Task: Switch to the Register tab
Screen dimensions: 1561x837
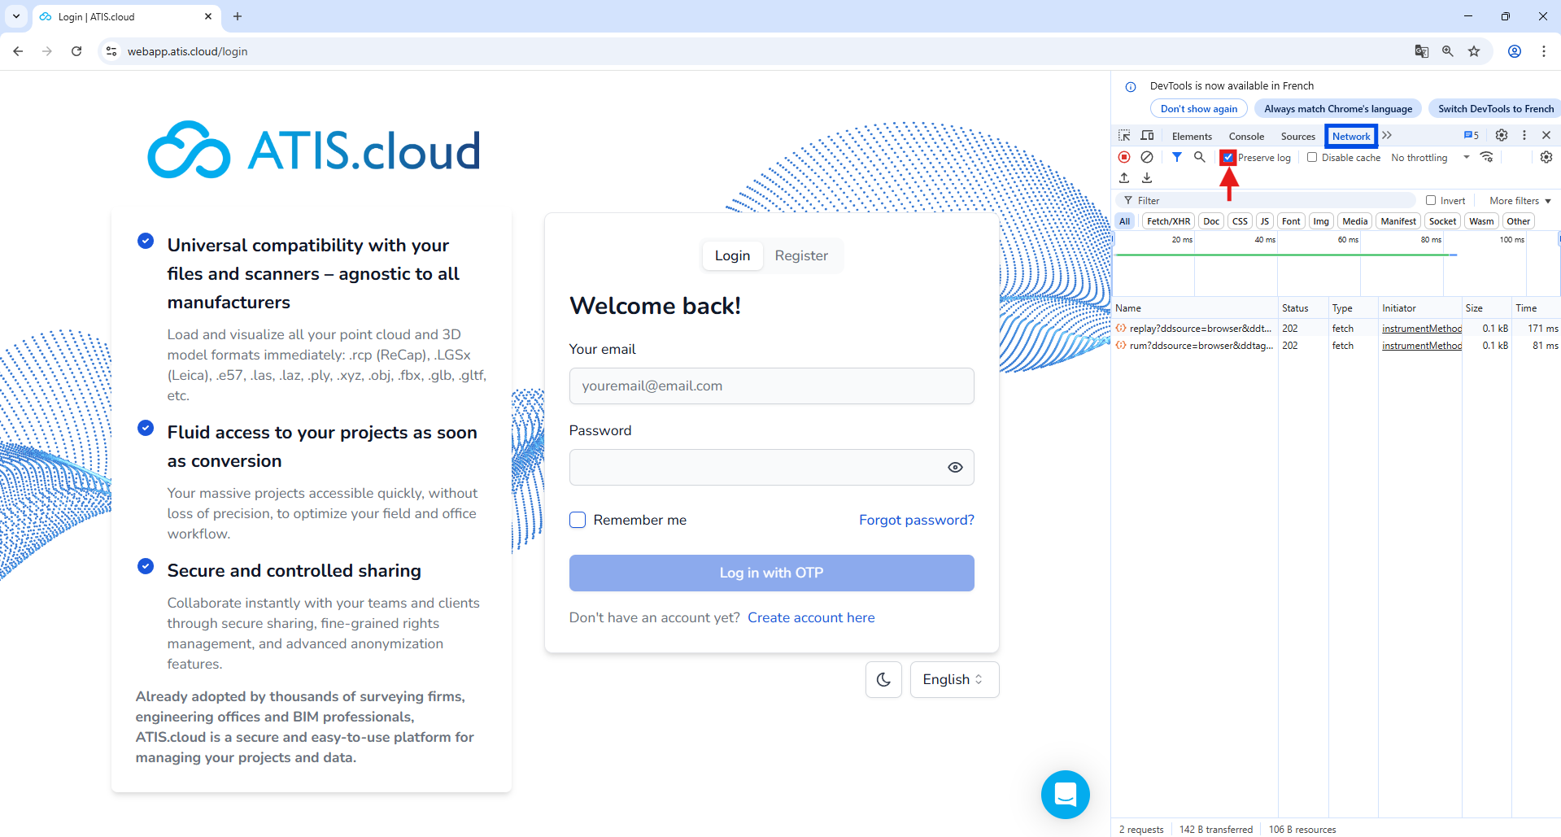Action: click(x=800, y=255)
